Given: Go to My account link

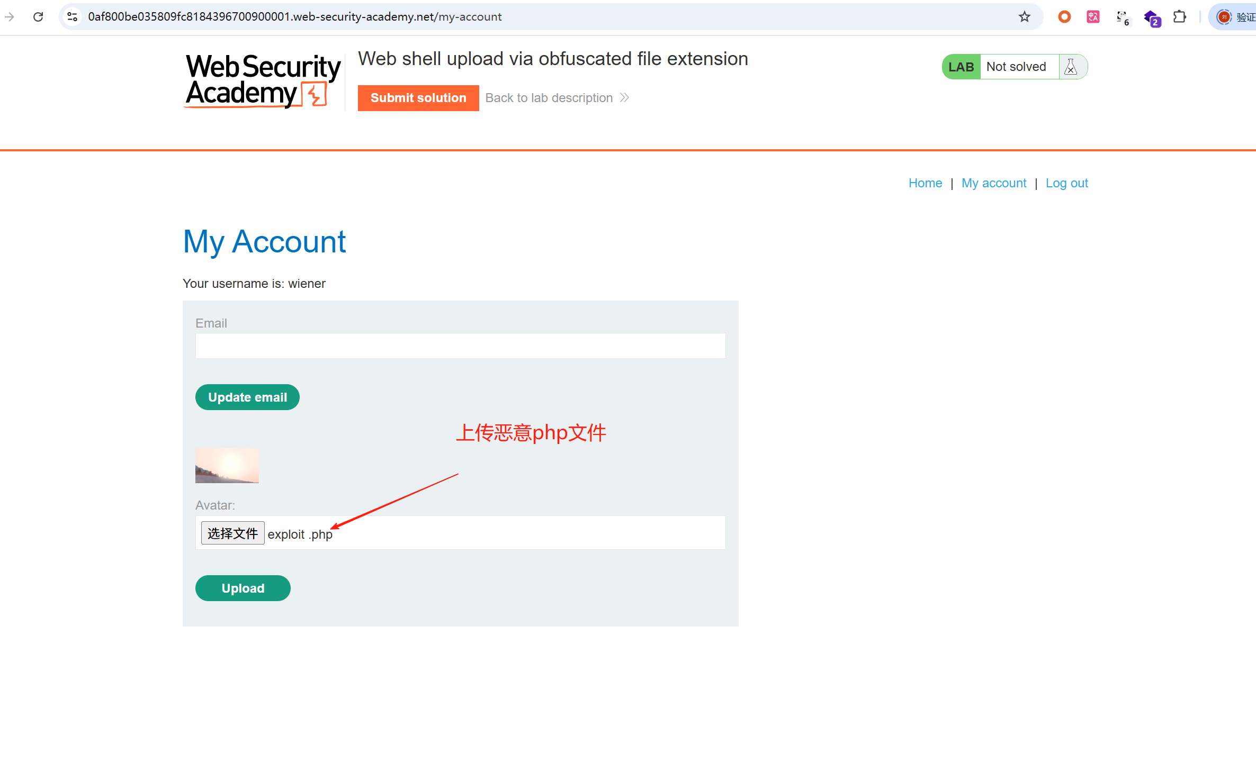Looking at the screenshot, I should pos(994,183).
